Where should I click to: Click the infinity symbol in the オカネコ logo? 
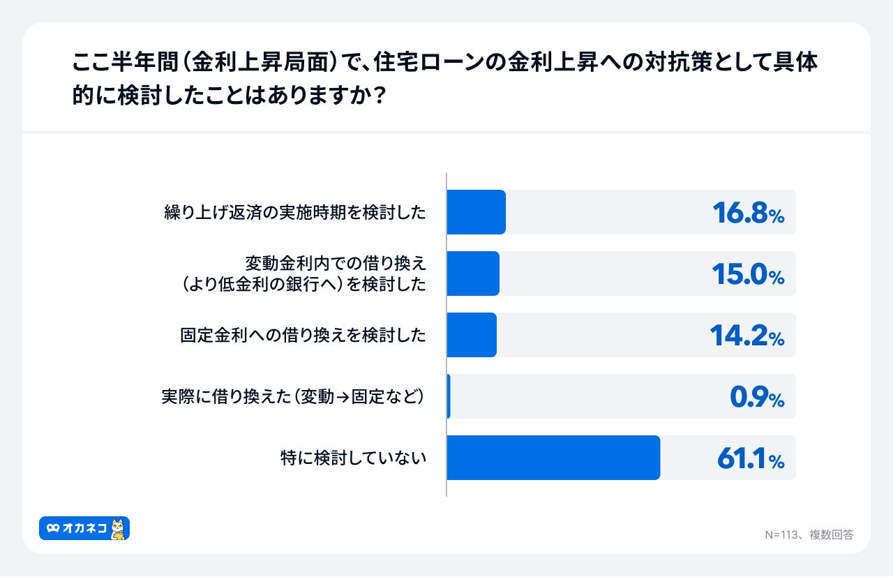pos(53,529)
